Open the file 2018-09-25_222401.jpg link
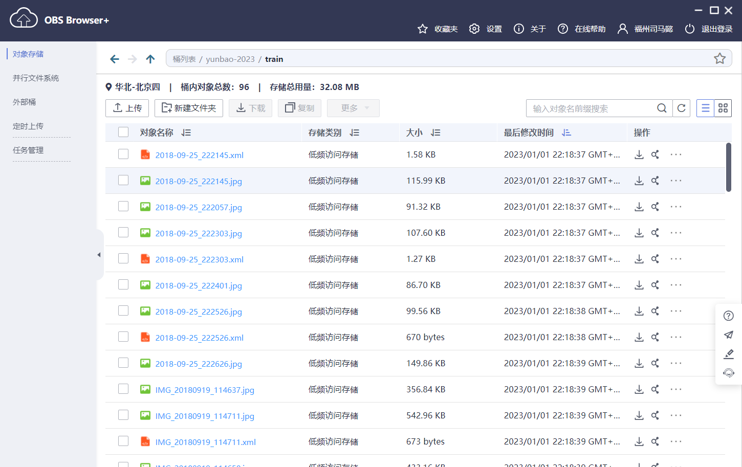 pos(199,285)
